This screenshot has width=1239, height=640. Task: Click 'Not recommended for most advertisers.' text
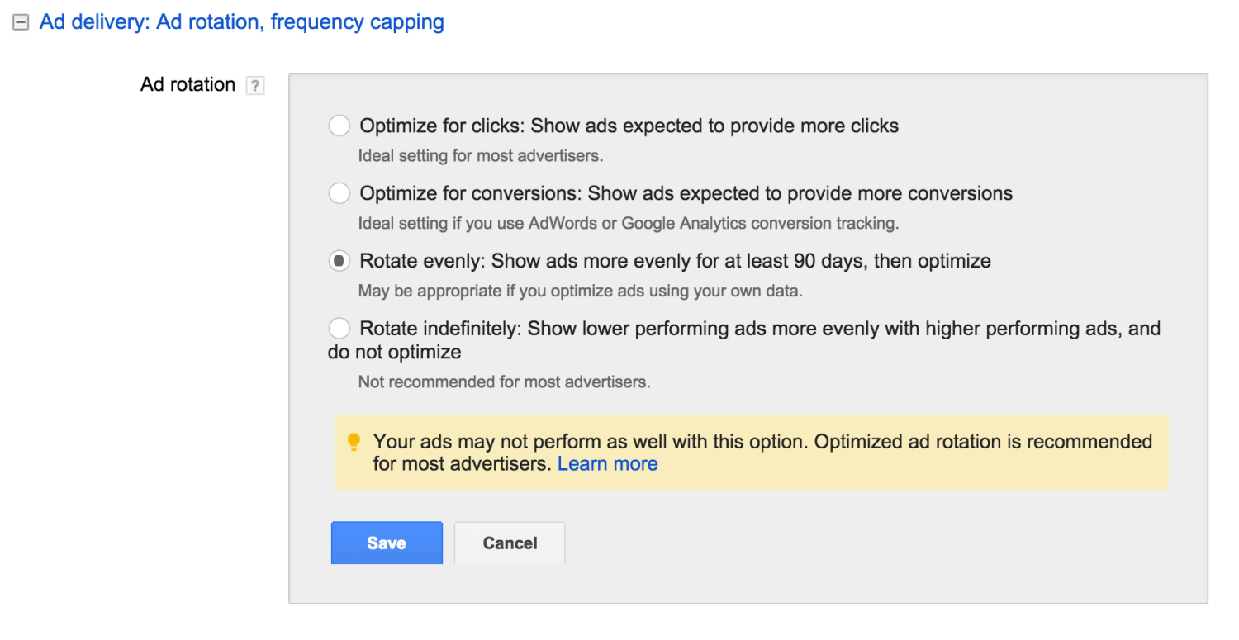click(504, 382)
